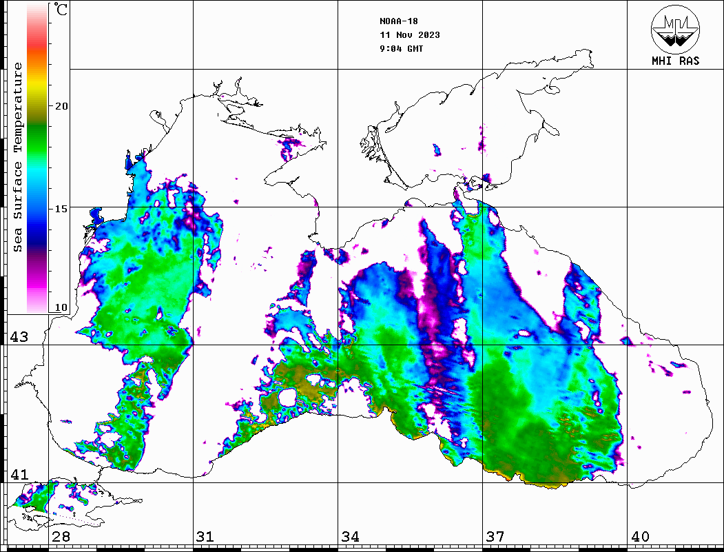Click the latitude label '41'
724x552 pixels.
tap(19, 474)
